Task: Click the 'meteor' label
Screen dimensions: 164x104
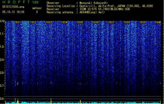Action: [37, 8]
